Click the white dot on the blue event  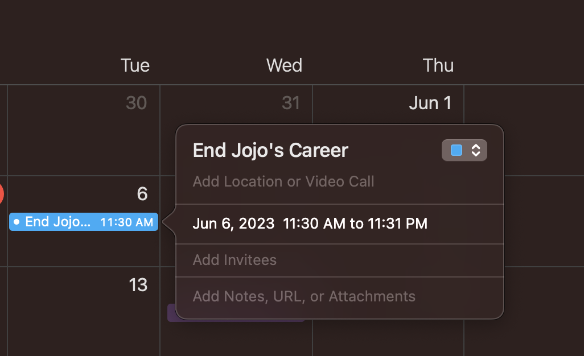click(17, 222)
